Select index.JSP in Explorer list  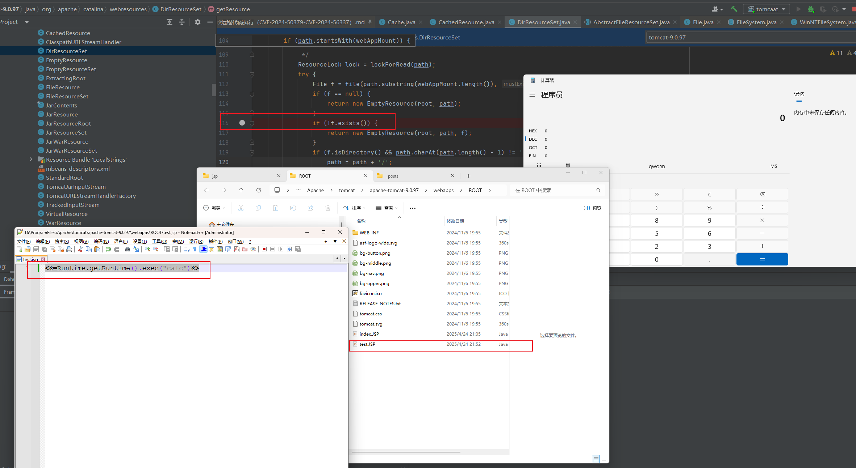click(x=430, y=334)
